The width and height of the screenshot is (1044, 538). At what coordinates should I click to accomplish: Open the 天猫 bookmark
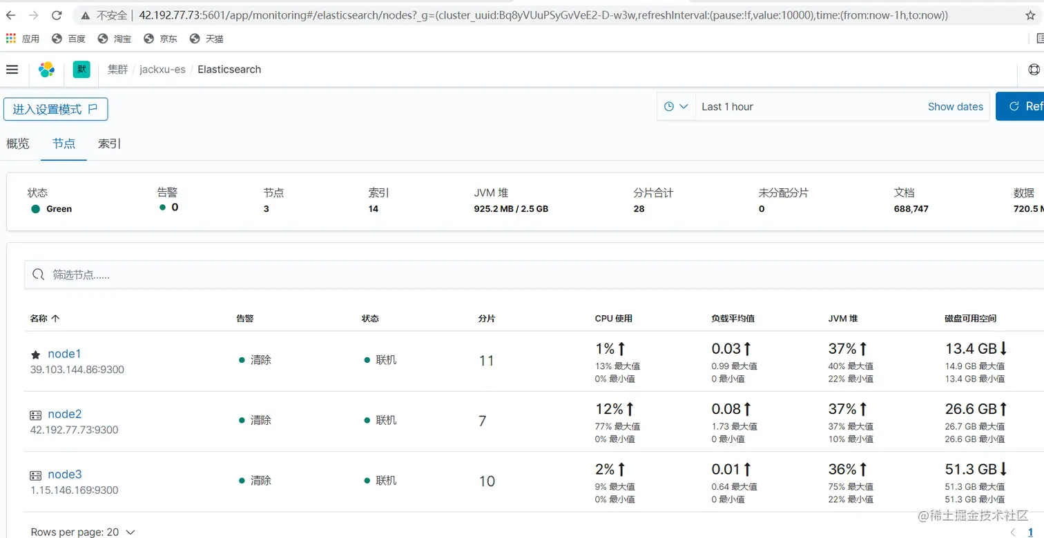tap(206, 39)
